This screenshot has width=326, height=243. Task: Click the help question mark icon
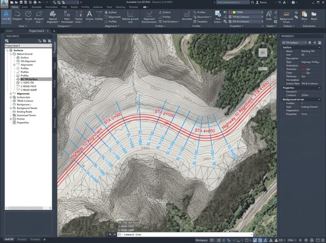293,2
